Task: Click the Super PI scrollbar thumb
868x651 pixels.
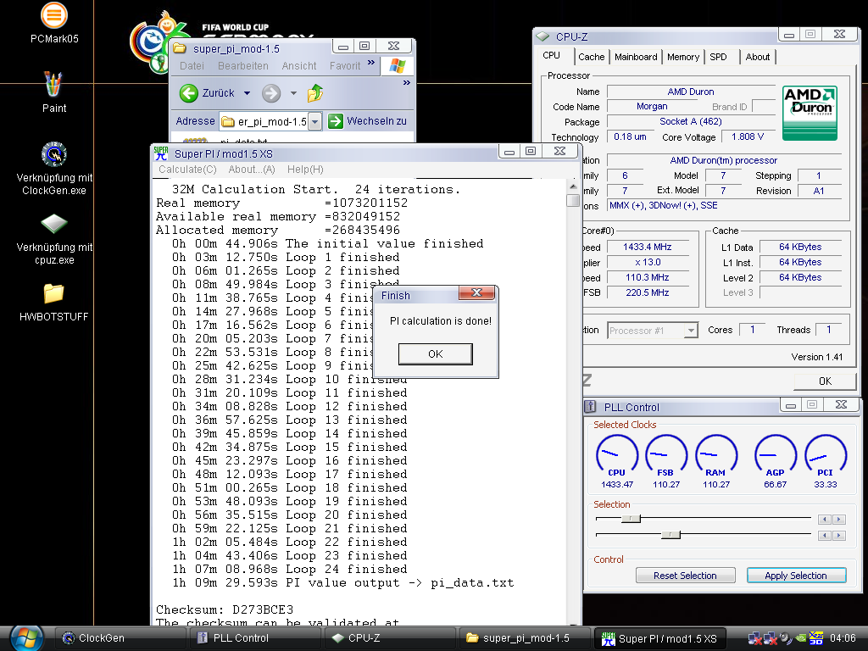Action: (573, 200)
